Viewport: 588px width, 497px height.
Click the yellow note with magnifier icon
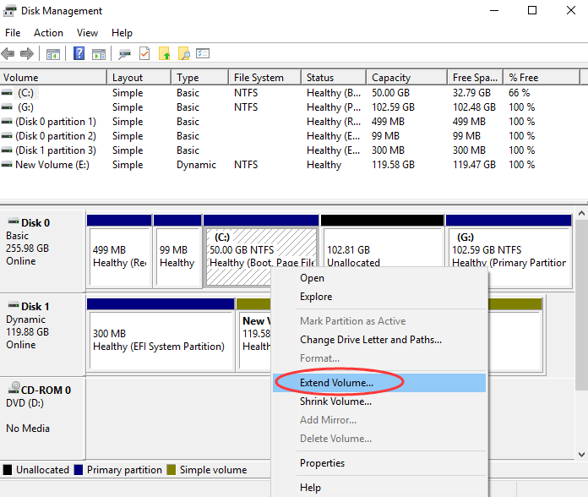click(x=183, y=53)
